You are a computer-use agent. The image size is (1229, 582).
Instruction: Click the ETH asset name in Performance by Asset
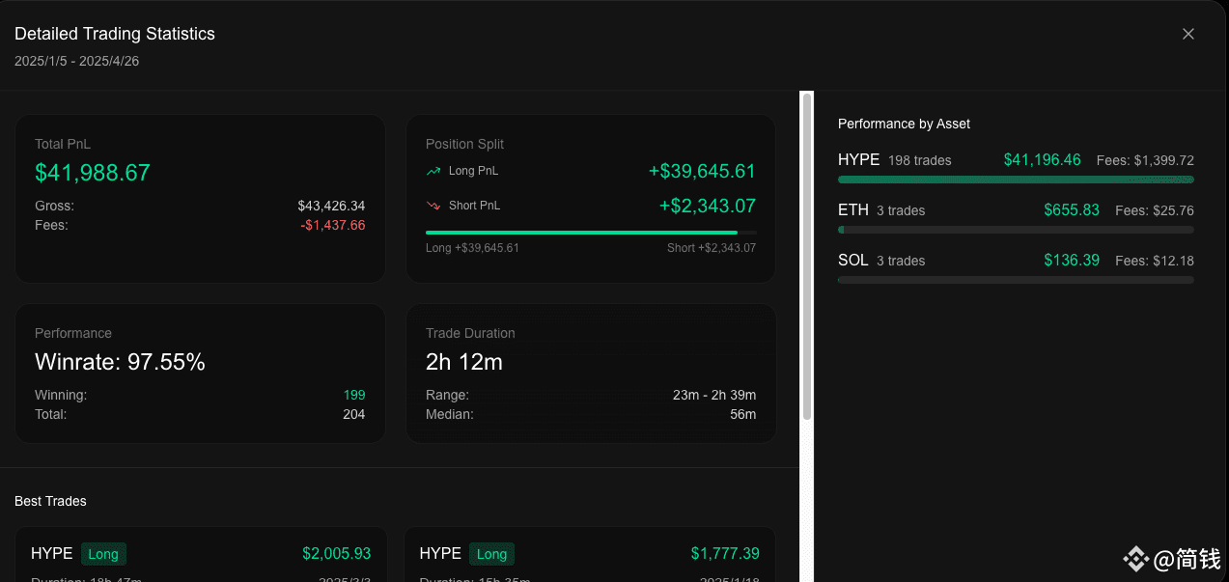(853, 210)
